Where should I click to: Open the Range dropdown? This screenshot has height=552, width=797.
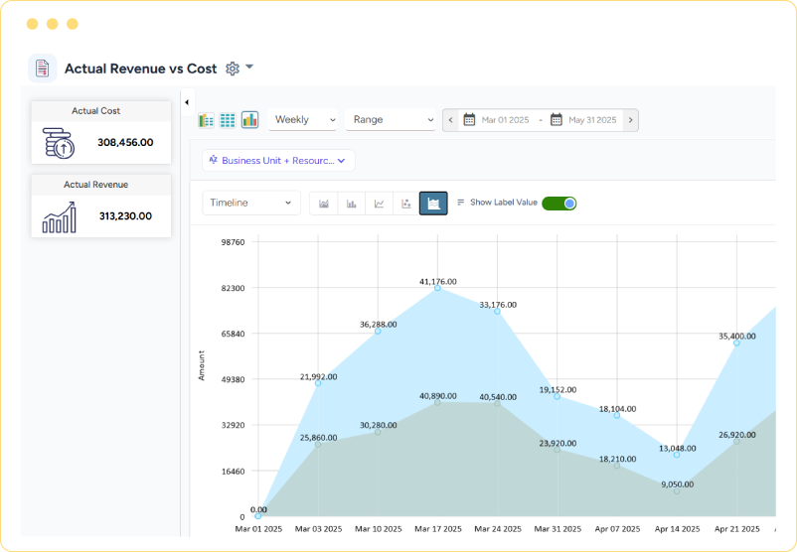[x=391, y=120]
